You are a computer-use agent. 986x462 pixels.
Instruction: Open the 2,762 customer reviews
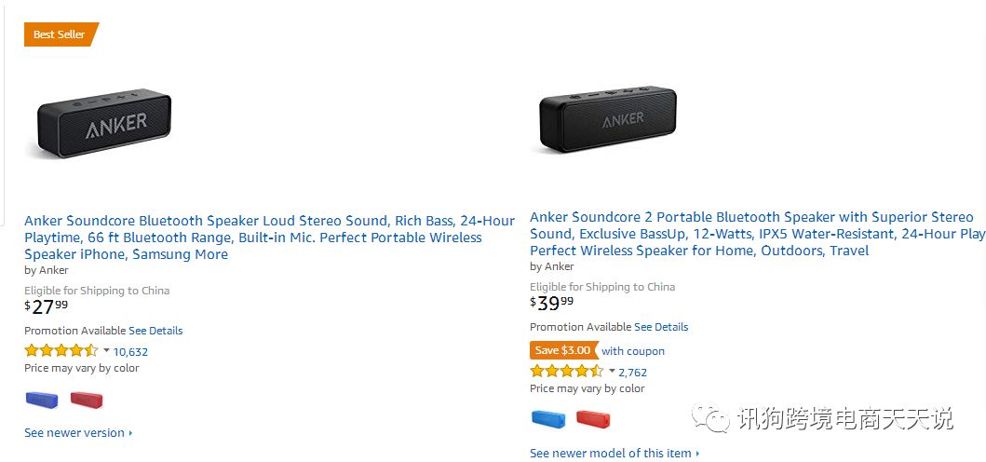(x=632, y=373)
